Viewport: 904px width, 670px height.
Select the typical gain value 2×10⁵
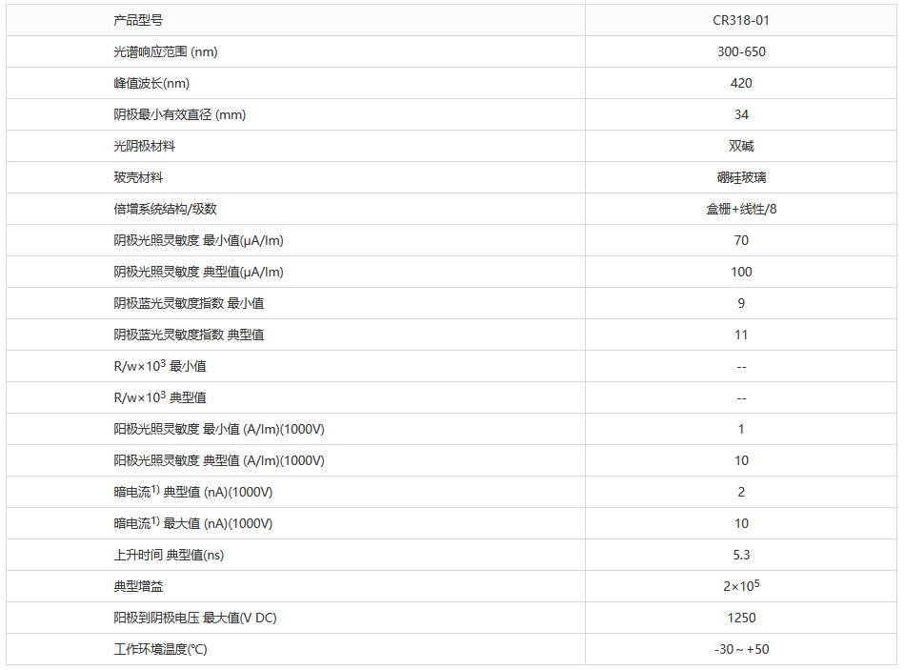click(x=741, y=586)
